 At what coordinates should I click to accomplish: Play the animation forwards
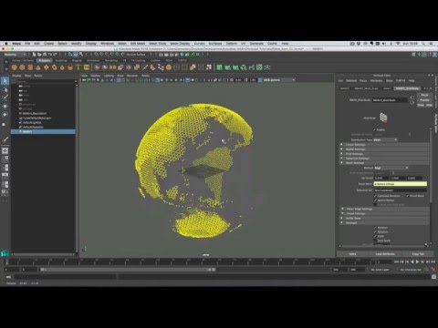tap(417, 261)
